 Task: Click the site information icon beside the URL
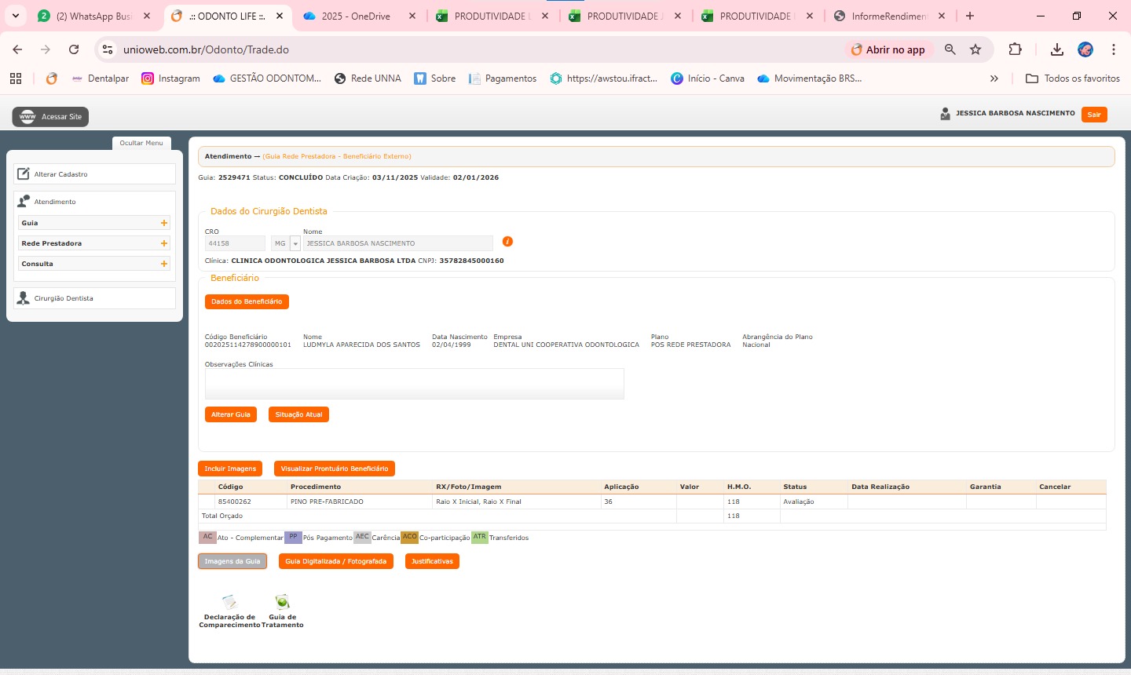(x=108, y=49)
